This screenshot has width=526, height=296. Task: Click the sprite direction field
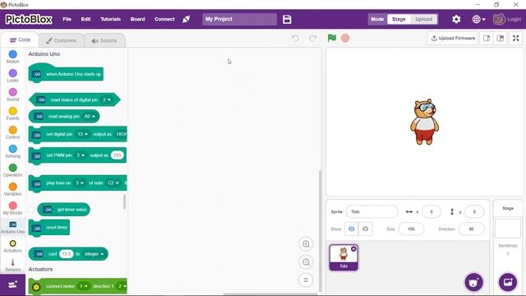(471, 229)
